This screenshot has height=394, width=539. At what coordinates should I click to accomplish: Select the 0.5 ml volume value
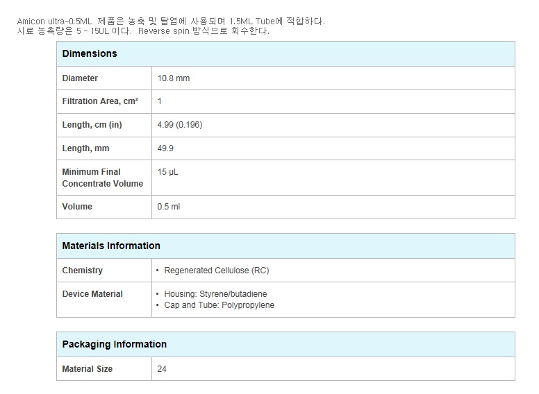tap(168, 207)
